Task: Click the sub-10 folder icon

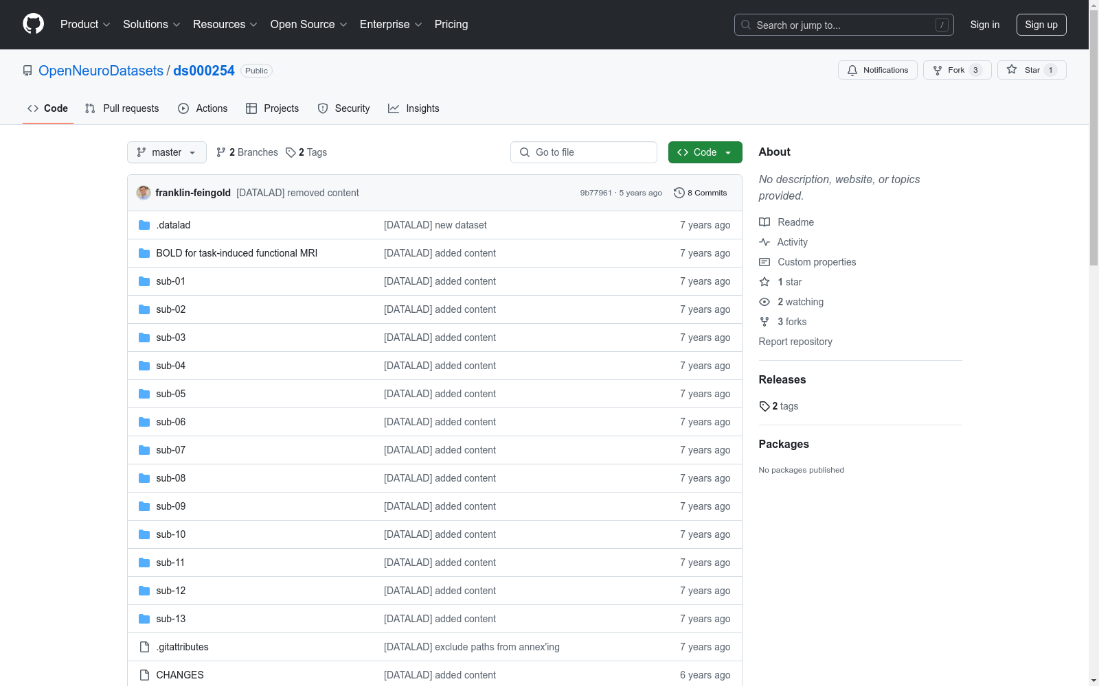Action: click(x=144, y=534)
